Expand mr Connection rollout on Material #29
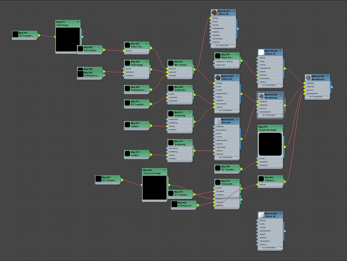 pyautogui.click(x=317, y=97)
